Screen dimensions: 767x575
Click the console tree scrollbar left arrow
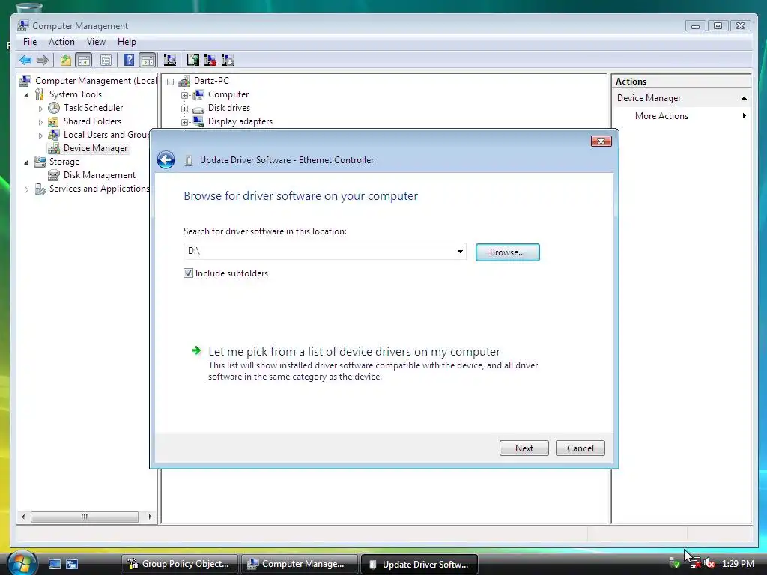point(23,517)
